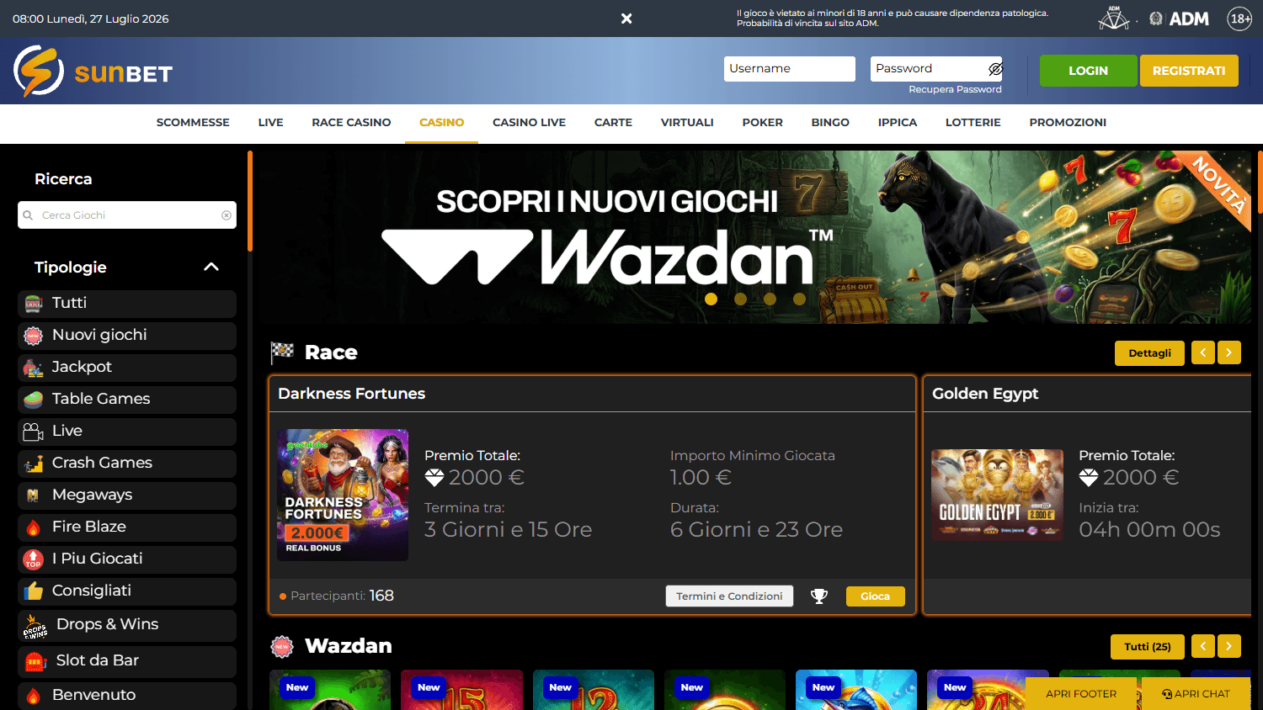Click the Race checkered flag icon
Screen dimensions: 1263x710
[282, 353]
